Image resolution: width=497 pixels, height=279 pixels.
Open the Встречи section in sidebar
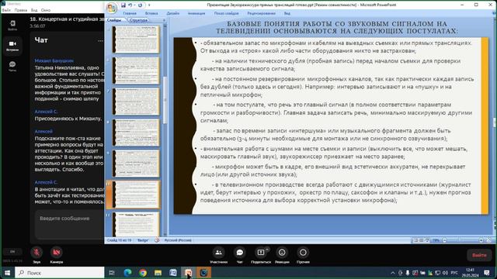pyautogui.click(x=12, y=46)
